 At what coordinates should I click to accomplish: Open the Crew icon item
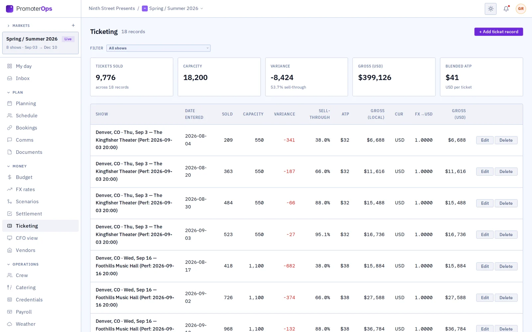[10, 276]
